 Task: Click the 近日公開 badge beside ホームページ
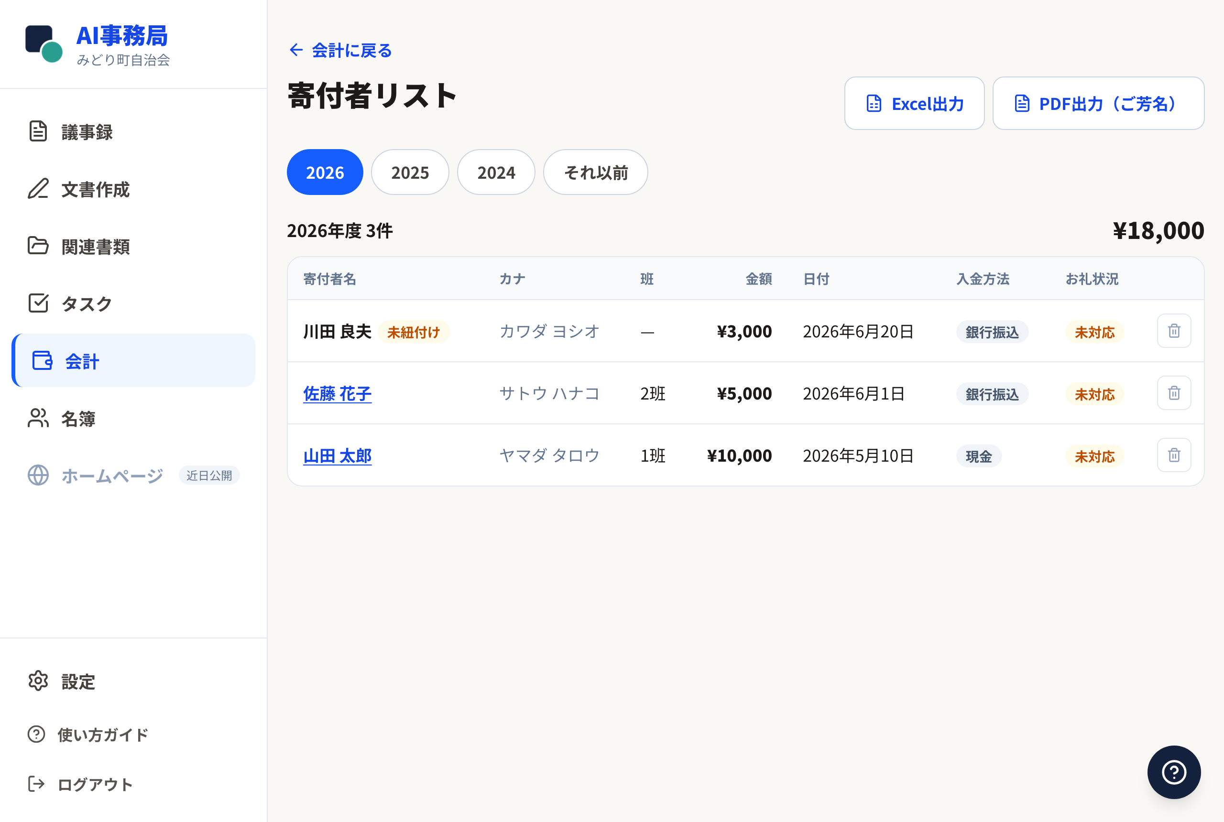coord(209,476)
